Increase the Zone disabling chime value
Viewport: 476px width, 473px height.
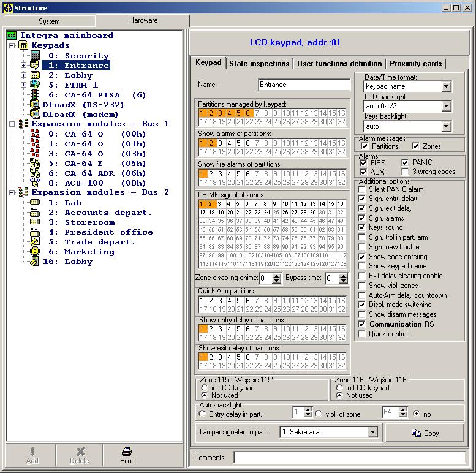[276, 276]
